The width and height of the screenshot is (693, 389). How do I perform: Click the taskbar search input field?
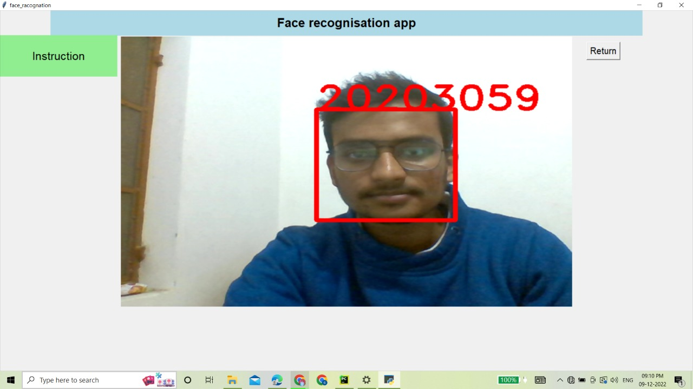coord(87,380)
